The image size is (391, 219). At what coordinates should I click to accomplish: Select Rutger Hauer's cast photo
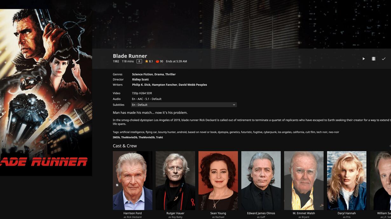pos(175,181)
